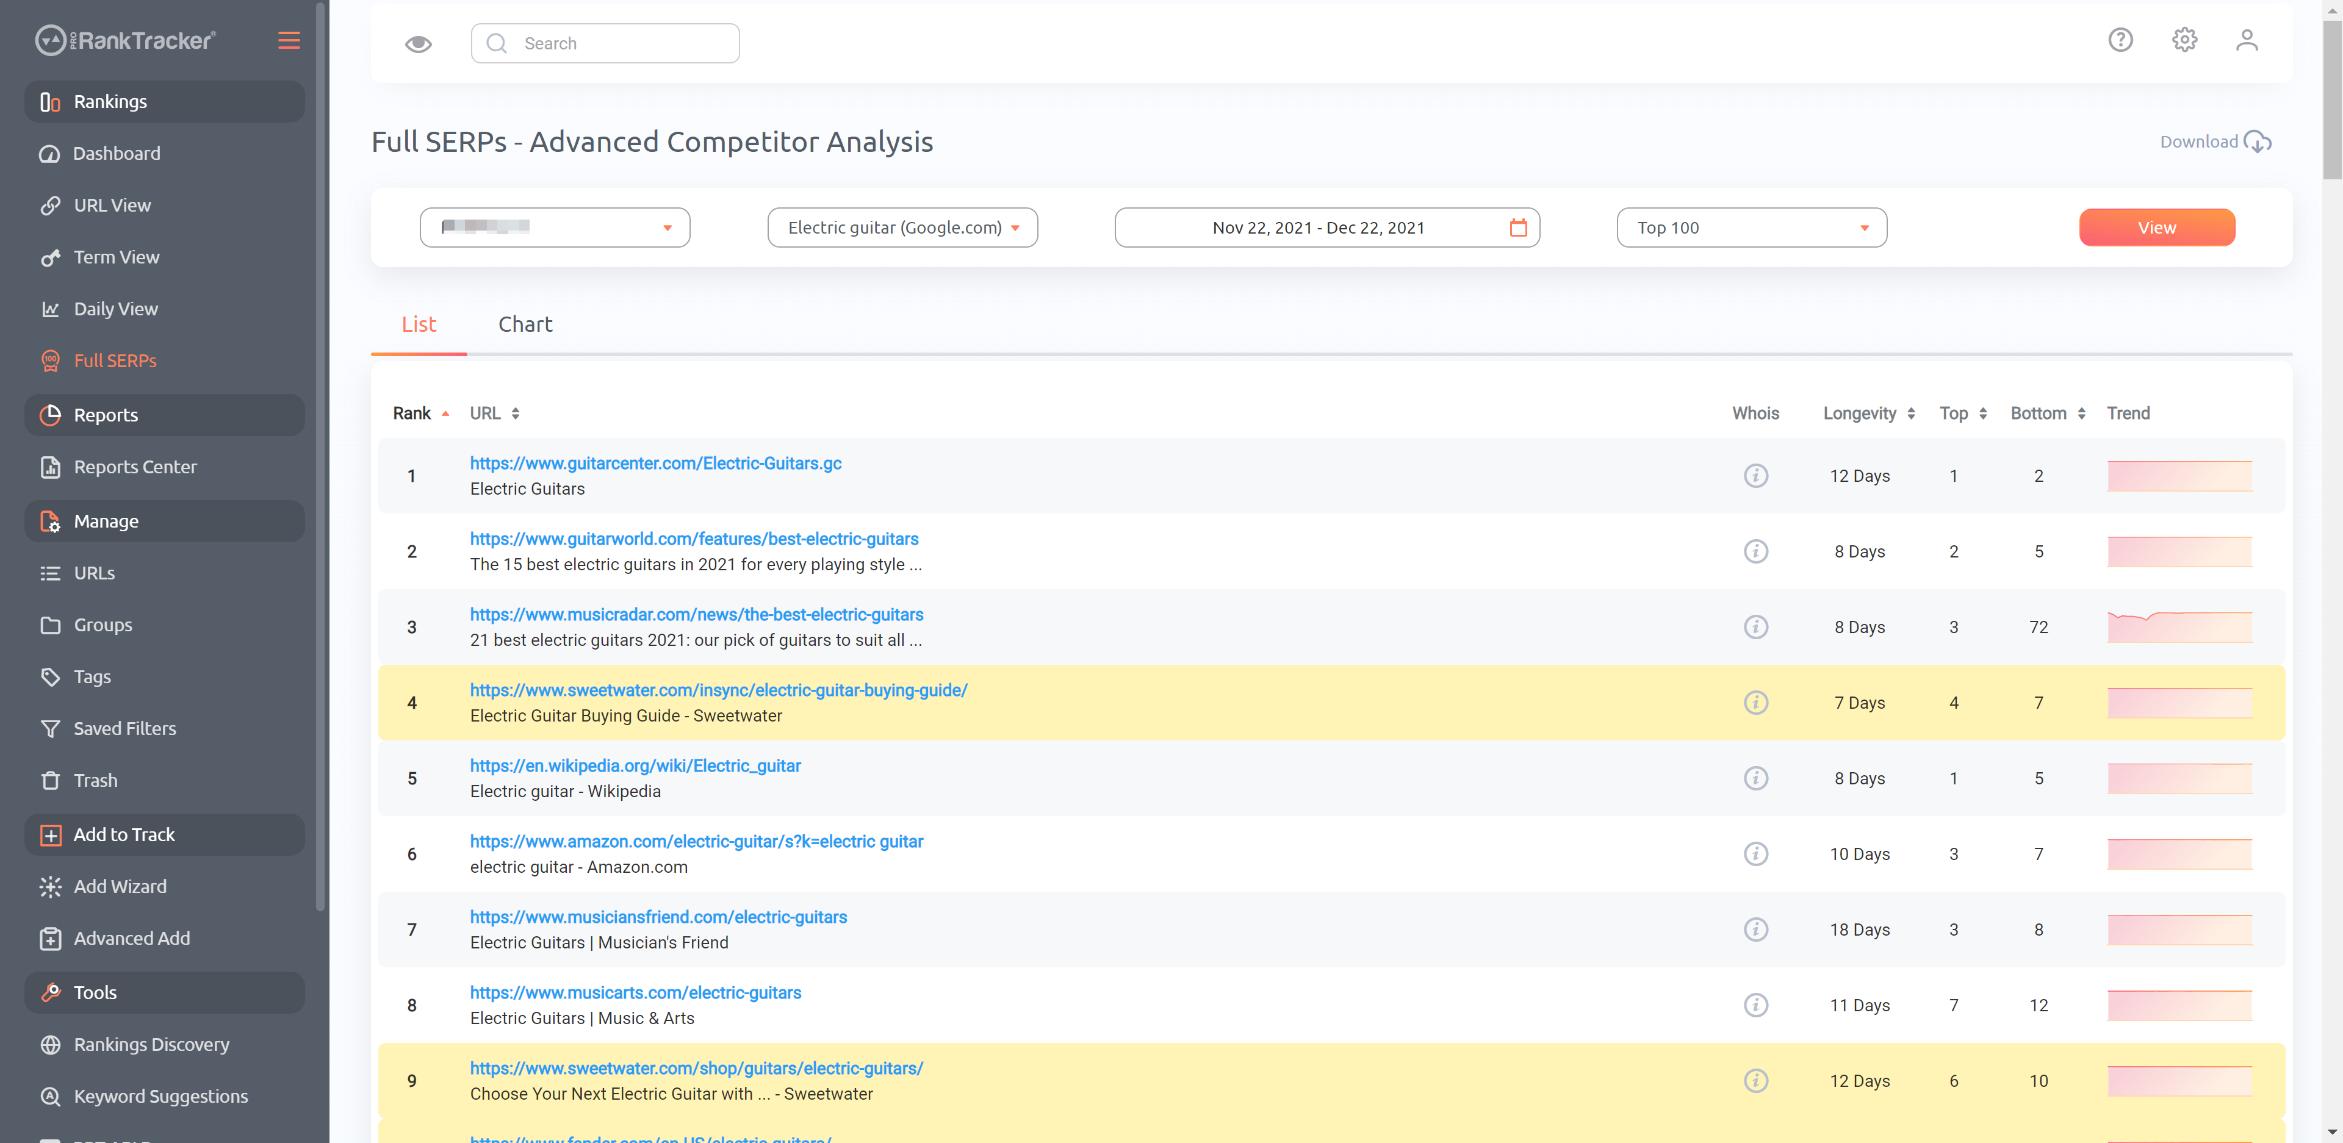Select the List tab
The height and width of the screenshot is (1143, 2343).
tap(419, 324)
